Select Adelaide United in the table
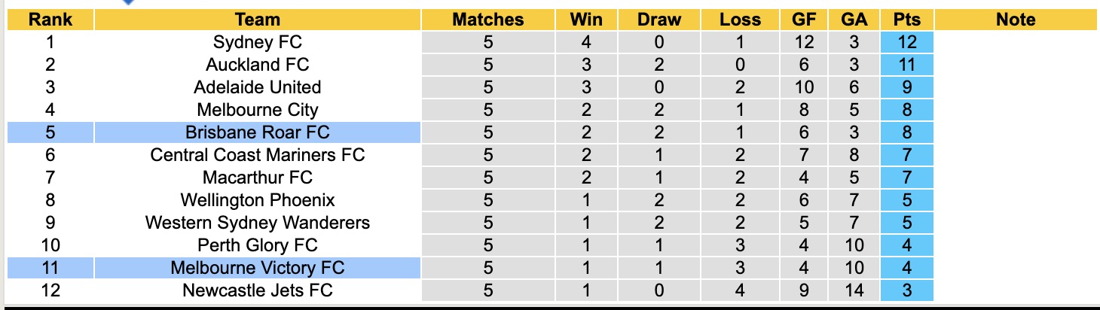1100x310 pixels. tap(257, 87)
